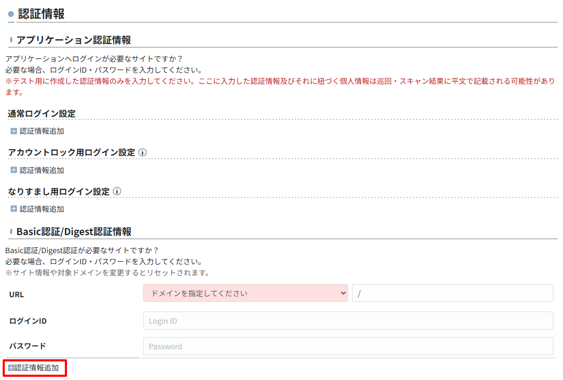Image resolution: width=563 pixels, height=380 pixels.
Task: Select the red warning text starting ※テスト用に作成した
Action: pos(280,87)
